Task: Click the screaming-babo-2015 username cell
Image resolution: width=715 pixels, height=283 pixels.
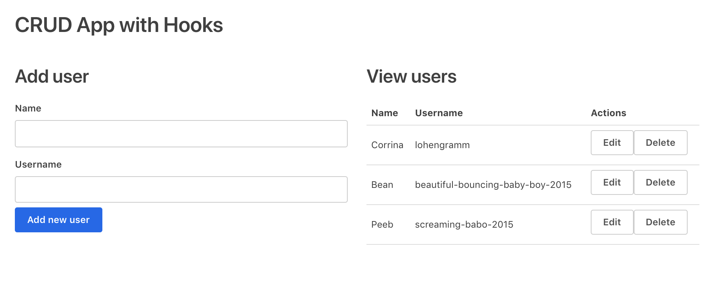Action: [x=464, y=225]
